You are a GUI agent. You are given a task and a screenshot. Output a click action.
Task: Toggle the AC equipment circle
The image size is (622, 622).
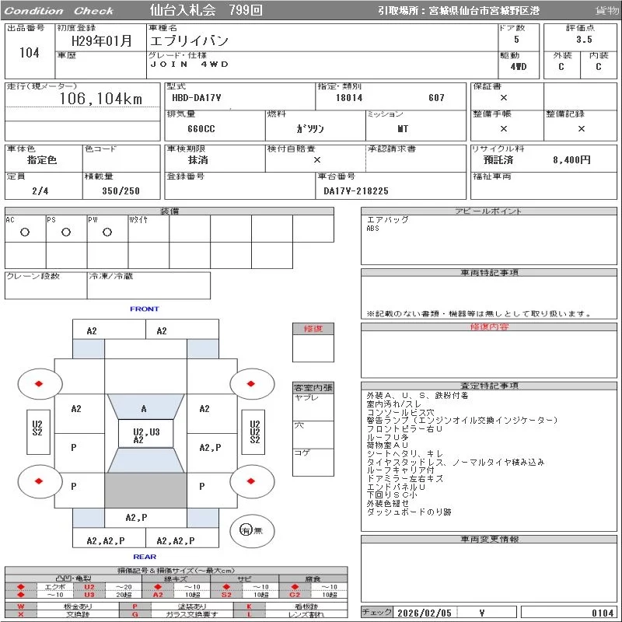coord(24,232)
